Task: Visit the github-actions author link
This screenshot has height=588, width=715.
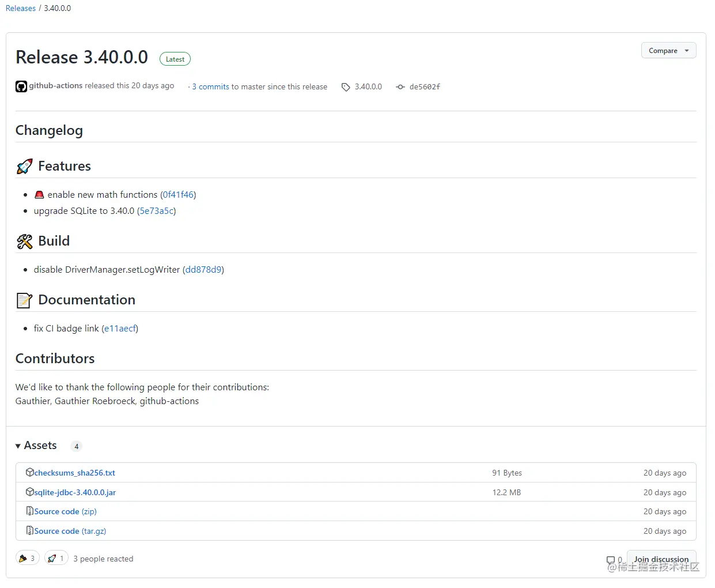Action: click(x=56, y=85)
